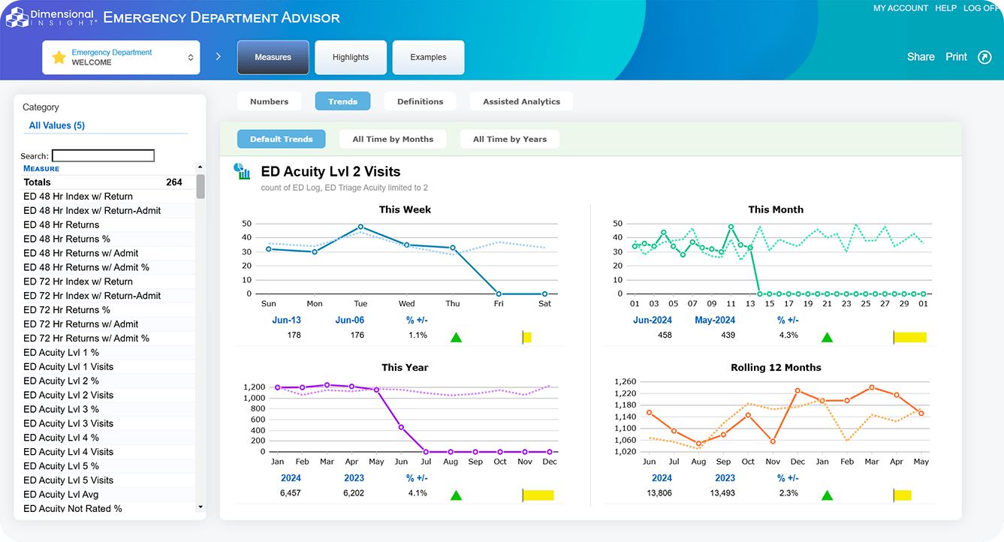Screen dimensions: 1004x542
Task: Click the measure list scrollbar down arrow
Action: click(x=200, y=507)
